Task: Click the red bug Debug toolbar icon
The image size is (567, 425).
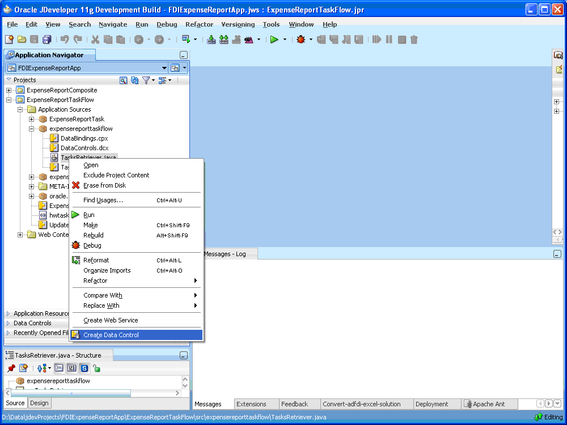Action: pos(301,40)
